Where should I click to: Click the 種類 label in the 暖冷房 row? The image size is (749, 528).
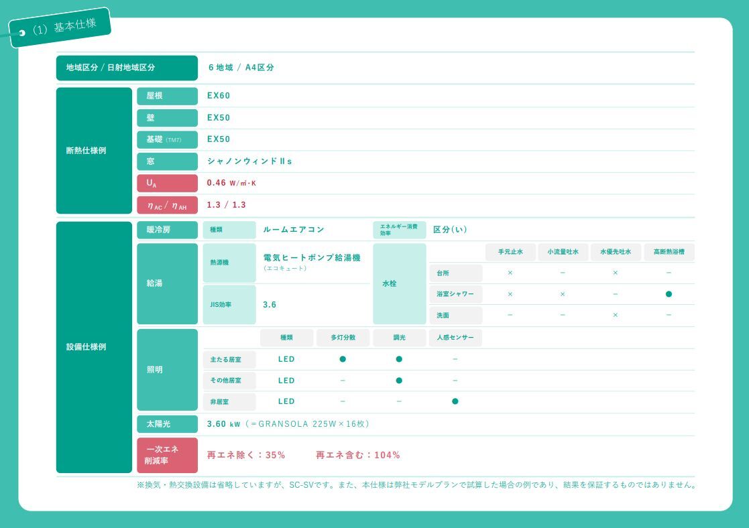229,230
